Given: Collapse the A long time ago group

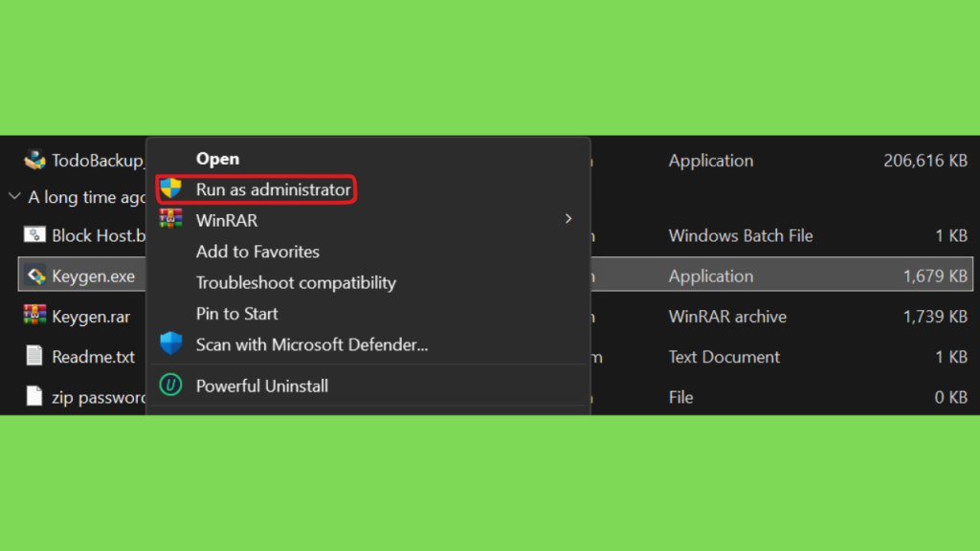Looking at the screenshot, I should point(14,197).
